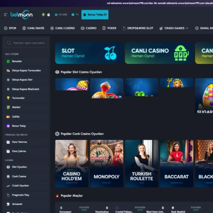
Task: Click the Popüler Slot Casino Oyunları heading
Action: click(x=81, y=72)
